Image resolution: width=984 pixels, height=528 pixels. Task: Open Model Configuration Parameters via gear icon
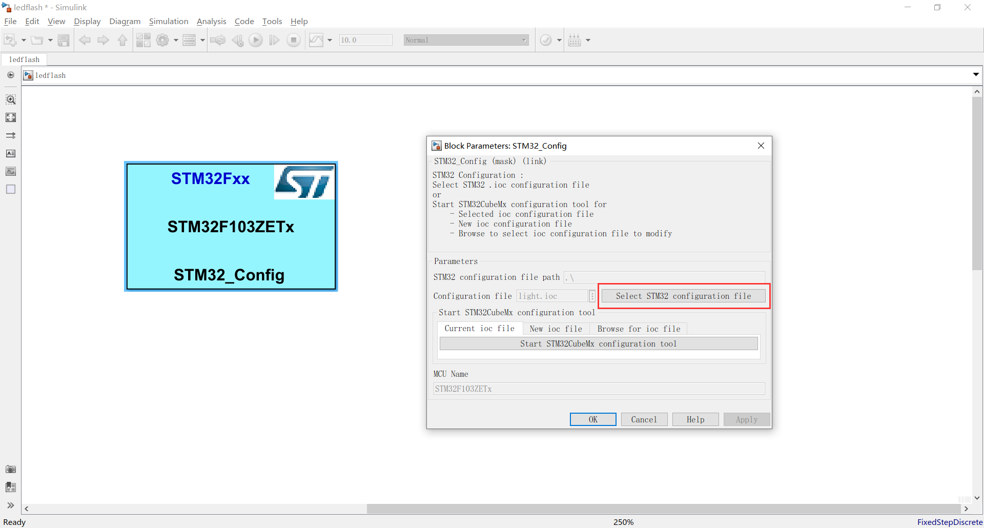(163, 39)
